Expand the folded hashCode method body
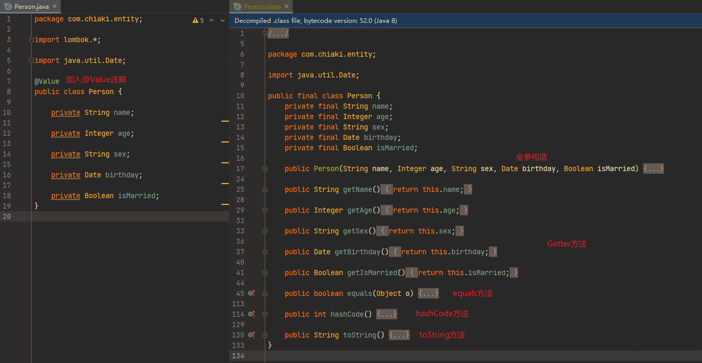The image size is (702, 363). 387,314
